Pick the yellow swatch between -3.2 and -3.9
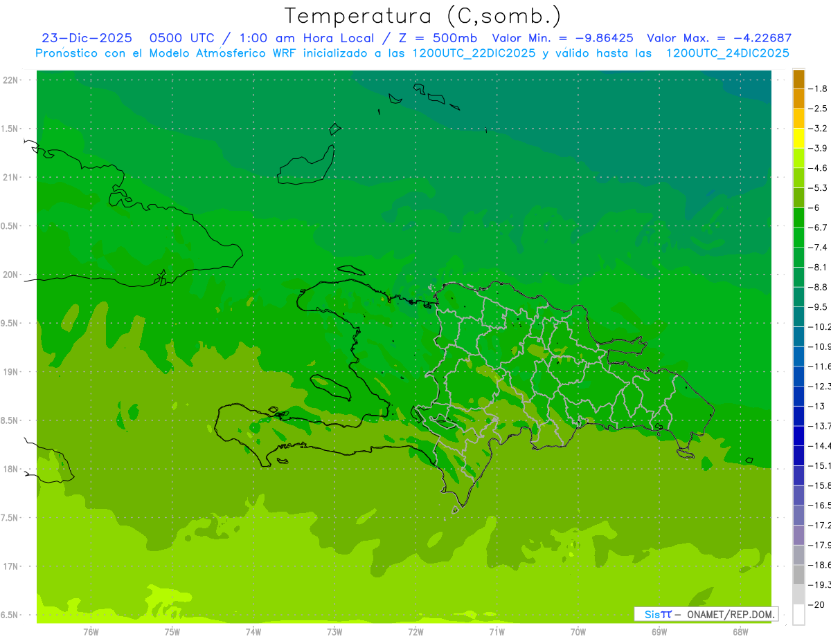This screenshot has height=641, width=831. 798,138
